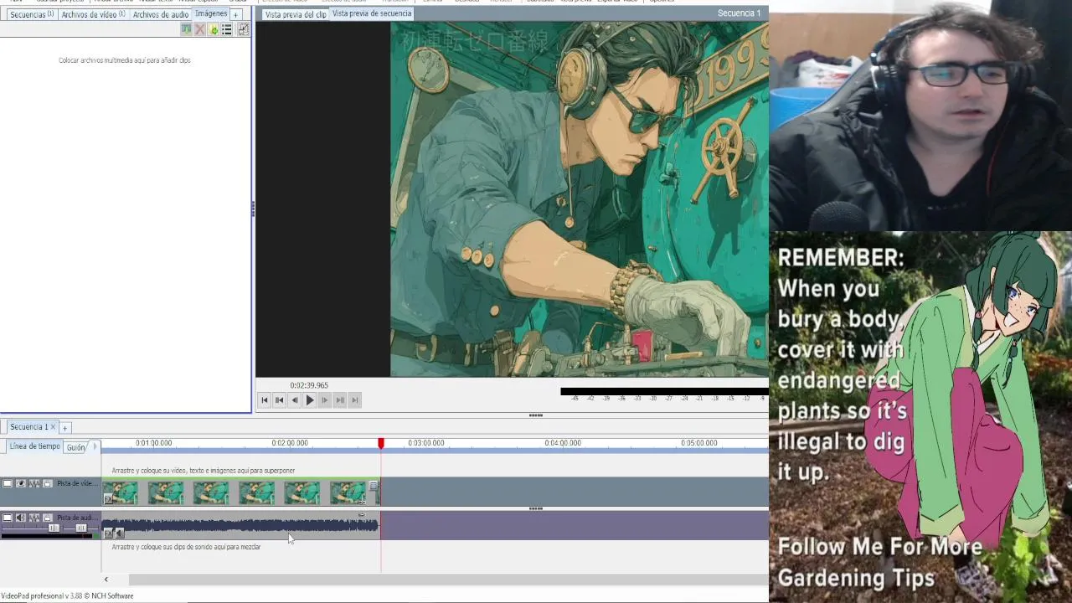
Task: Add a new media bin tab with plus
Action: (235, 15)
